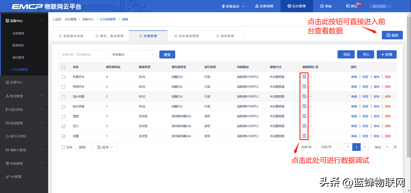This screenshot has height=193, width=411.
Task: Open 设备地图 in top navigation
Action: pyautogui.click(x=264, y=6)
